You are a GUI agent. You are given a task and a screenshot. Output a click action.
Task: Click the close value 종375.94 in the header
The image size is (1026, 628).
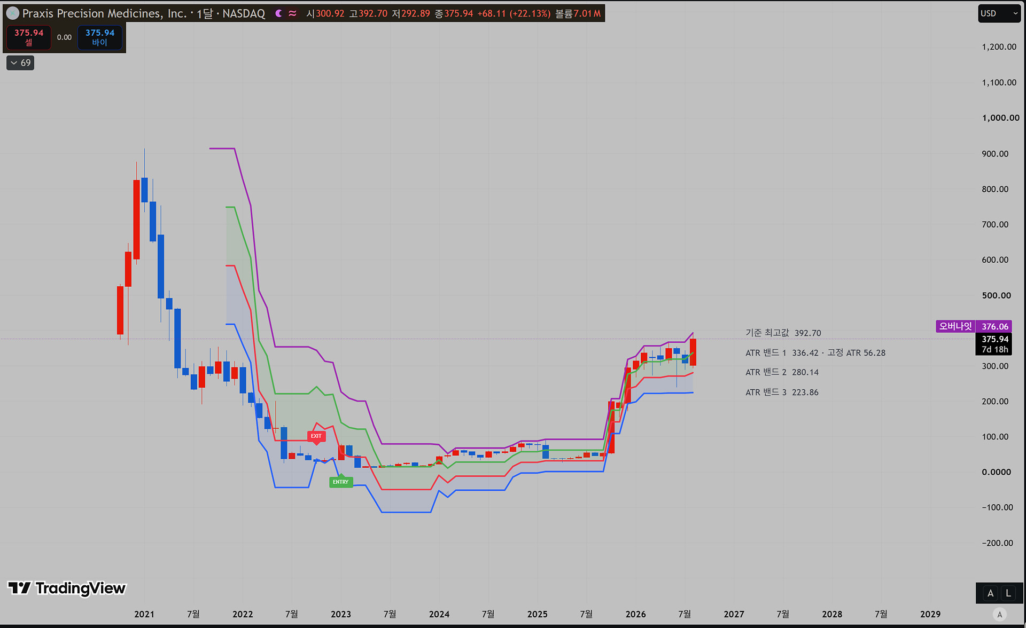[454, 13]
